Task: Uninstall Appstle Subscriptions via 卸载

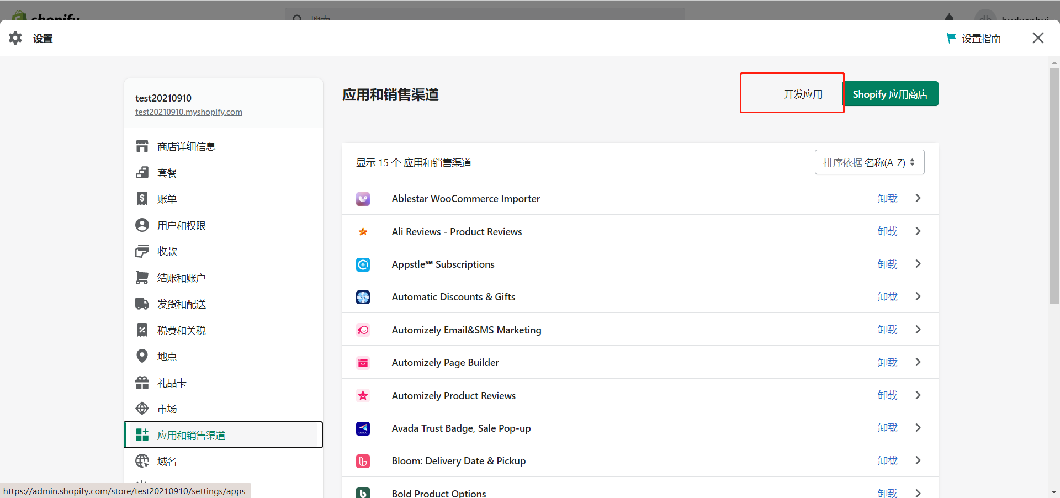Action: pos(888,264)
